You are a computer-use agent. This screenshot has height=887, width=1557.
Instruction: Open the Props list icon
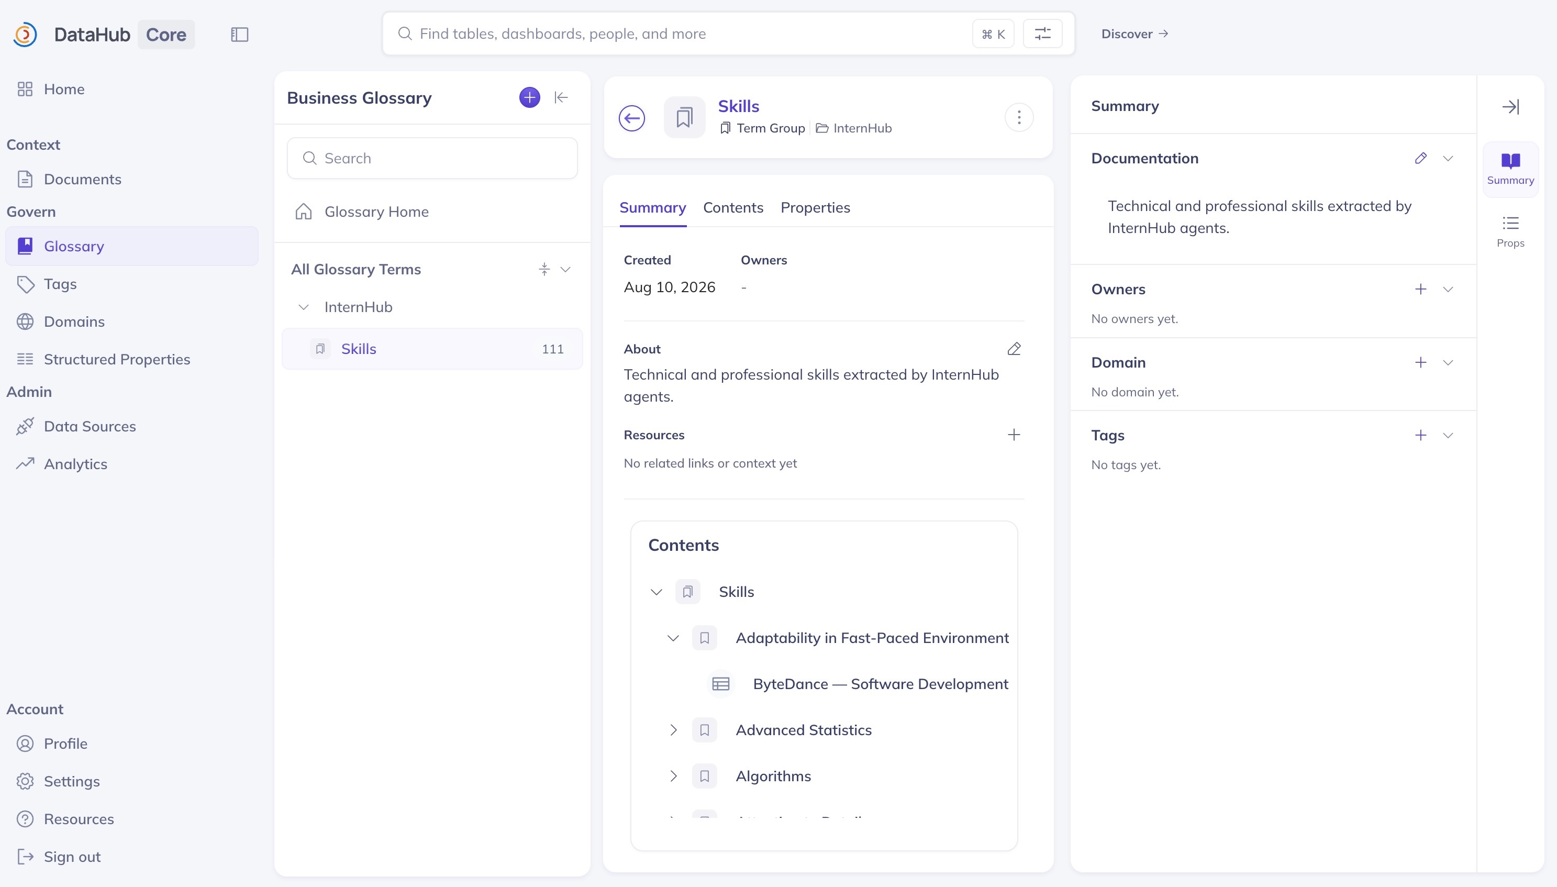point(1510,223)
